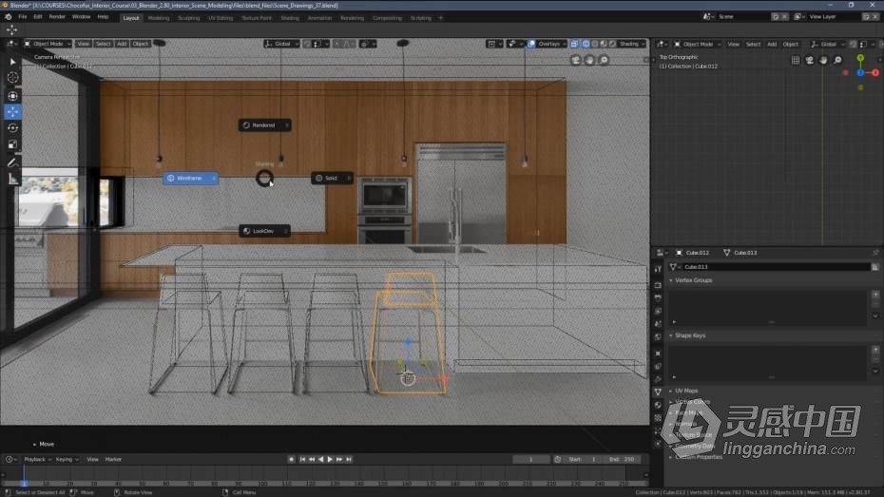Open Object Mode dropdown in right viewport
The width and height of the screenshot is (884, 497).
(698, 44)
